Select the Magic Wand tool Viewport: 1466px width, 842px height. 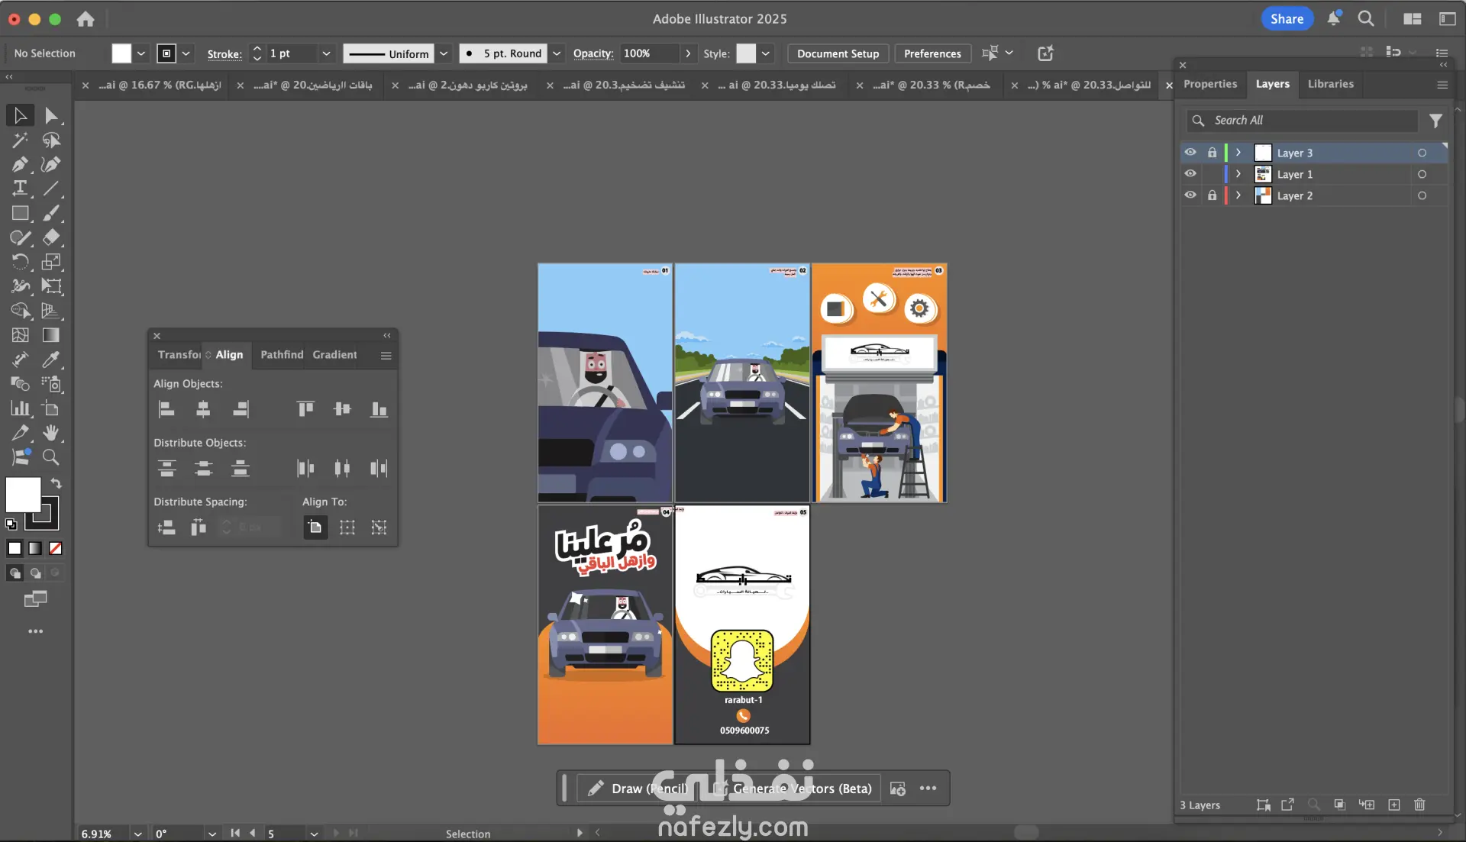pos(20,140)
